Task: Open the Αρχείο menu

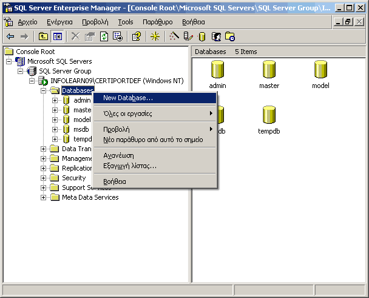Action: point(27,22)
